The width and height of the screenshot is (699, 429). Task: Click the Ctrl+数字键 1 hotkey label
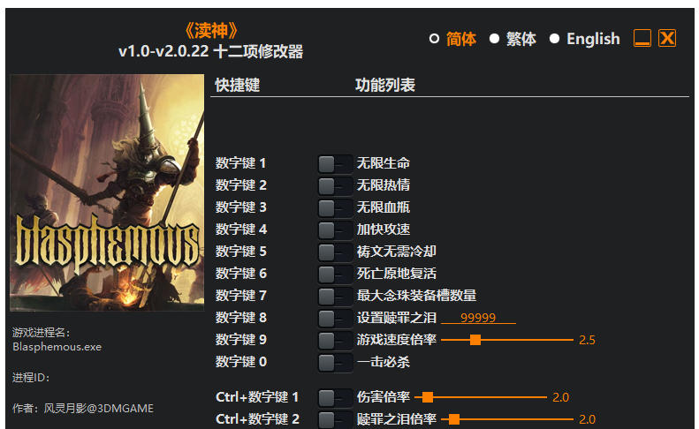(257, 397)
